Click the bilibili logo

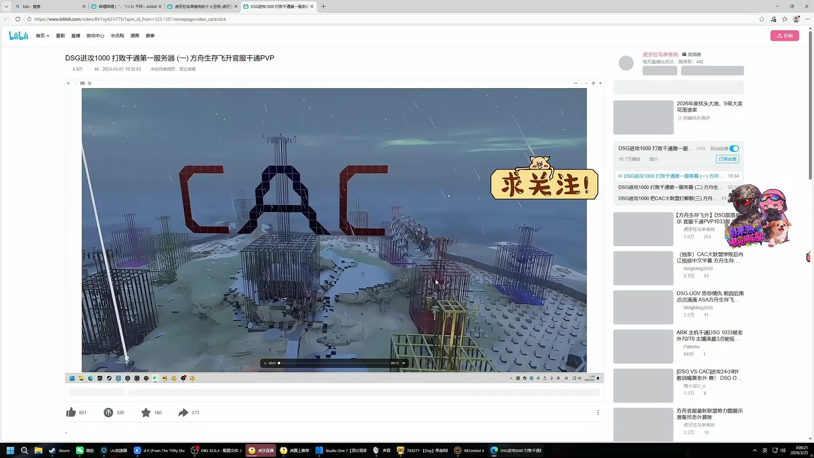(18, 36)
